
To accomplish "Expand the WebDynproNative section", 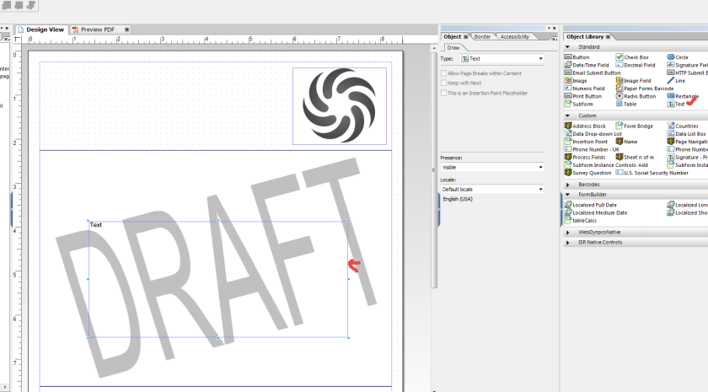I will point(598,232).
